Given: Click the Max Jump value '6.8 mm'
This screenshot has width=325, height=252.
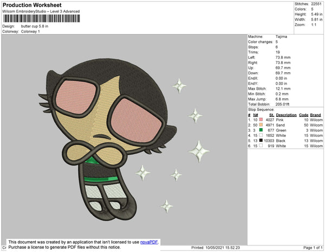Looking at the screenshot, I should (282, 99).
